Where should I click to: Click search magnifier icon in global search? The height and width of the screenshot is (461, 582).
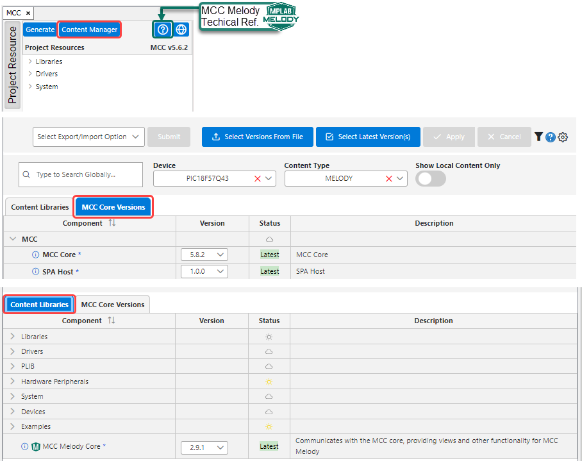(26, 174)
